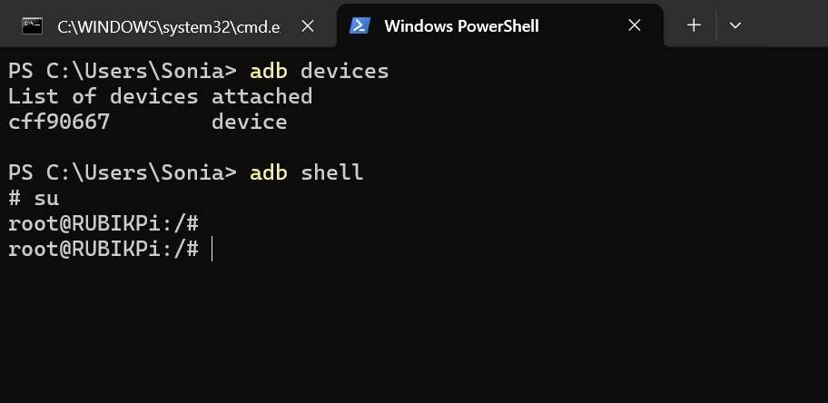Expand the new tab profile dropdown chevron
This screenshot has height=403, width=828.
tap(735, 25)
